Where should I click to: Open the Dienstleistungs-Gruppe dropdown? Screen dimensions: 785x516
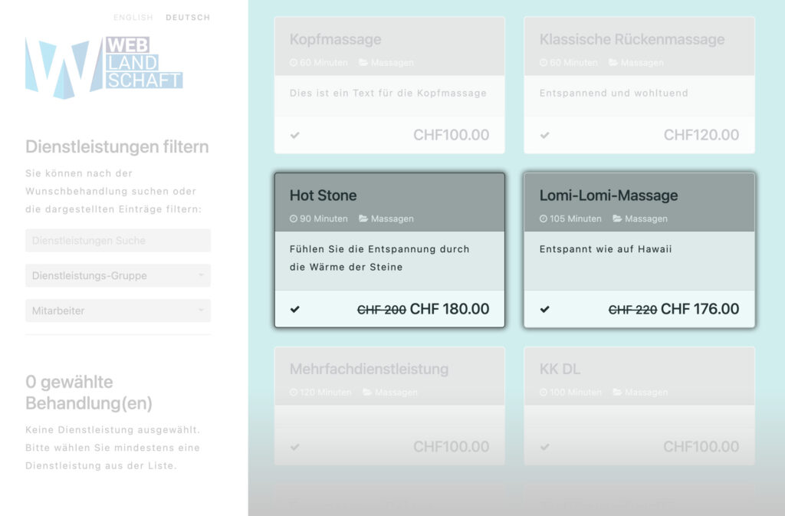click(117, 275)
